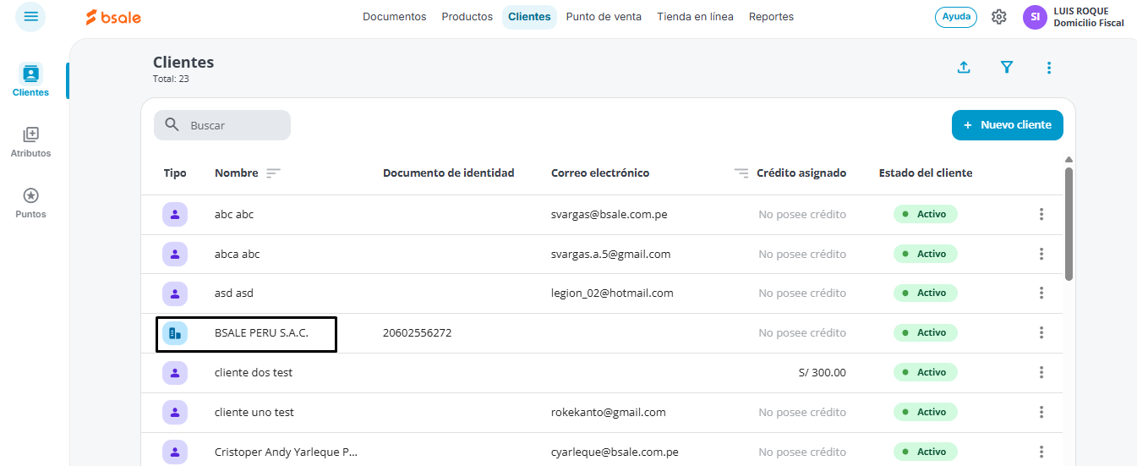Open row options for cliente dos test
Viewport: 1137px width, 466px height.
click(1041, 372)
